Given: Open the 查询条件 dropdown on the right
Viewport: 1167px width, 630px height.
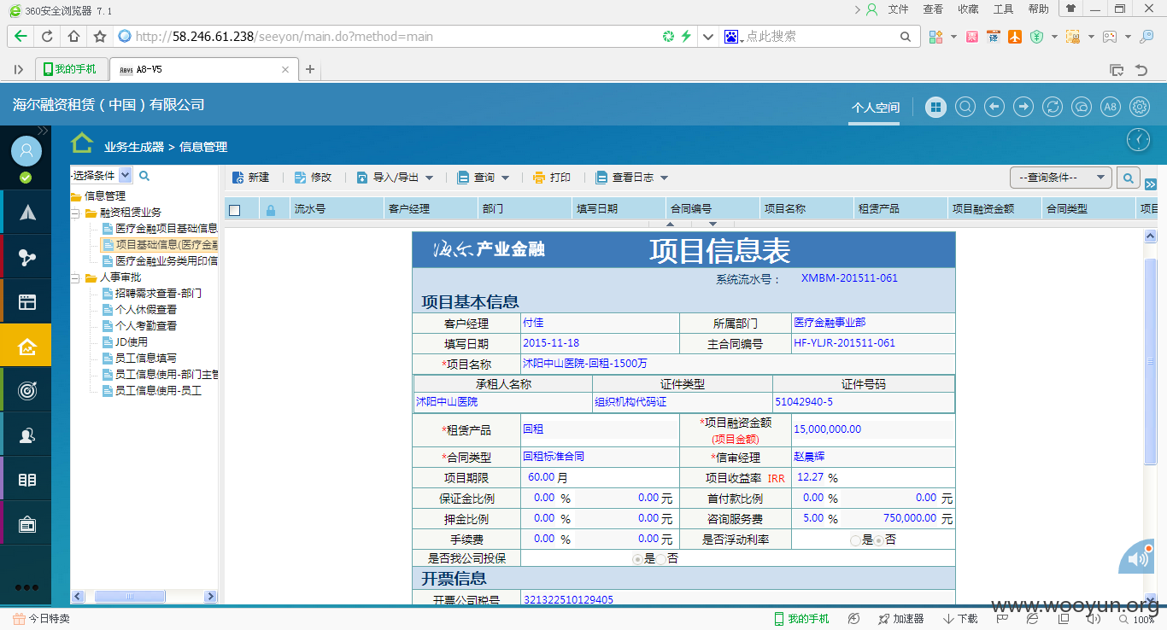Looking at the screenshot, I should coord(1061,178).
